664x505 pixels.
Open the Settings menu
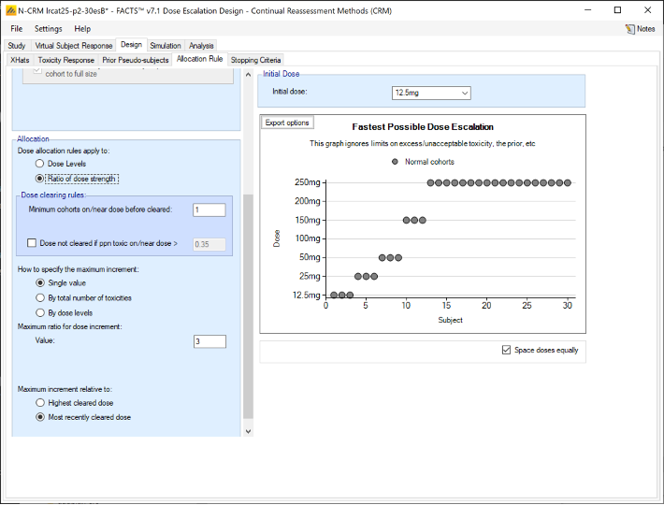[48, 29]
